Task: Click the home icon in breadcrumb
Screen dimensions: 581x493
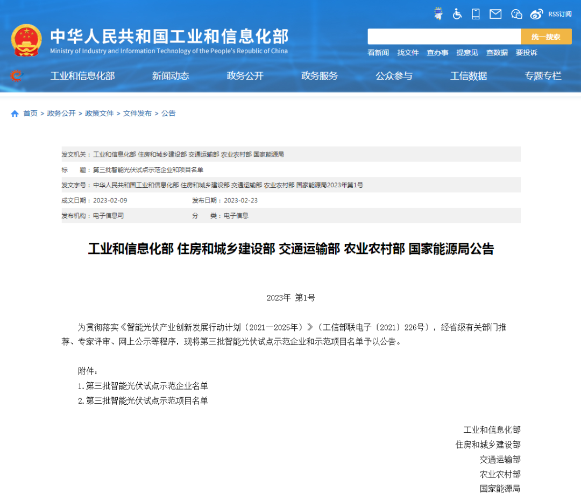Action: click(x=15, y=114)
